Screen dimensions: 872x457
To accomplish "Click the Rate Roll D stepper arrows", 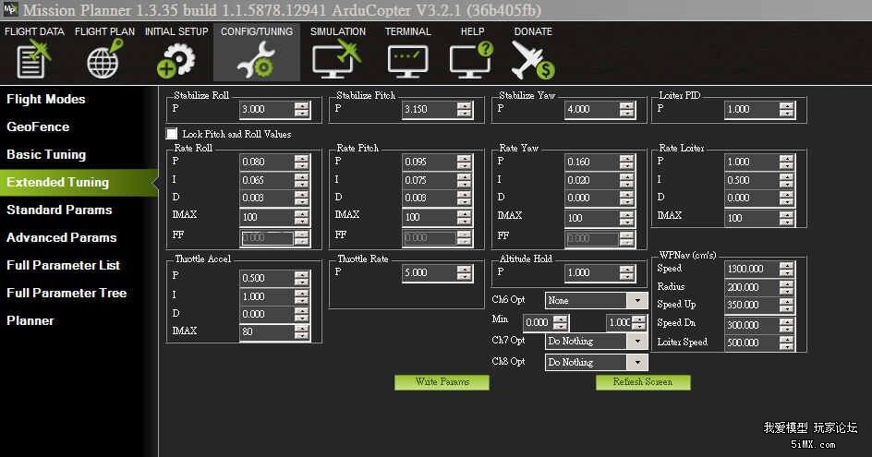I will click(301, 198).
